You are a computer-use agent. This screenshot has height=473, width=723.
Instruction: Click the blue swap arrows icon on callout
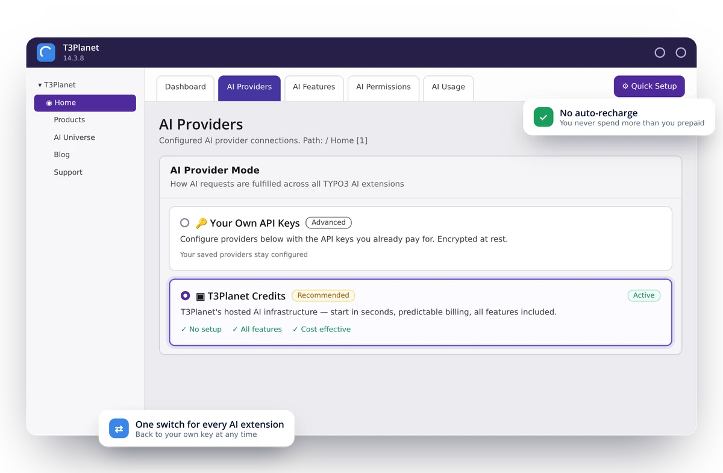tap(119, 428)
